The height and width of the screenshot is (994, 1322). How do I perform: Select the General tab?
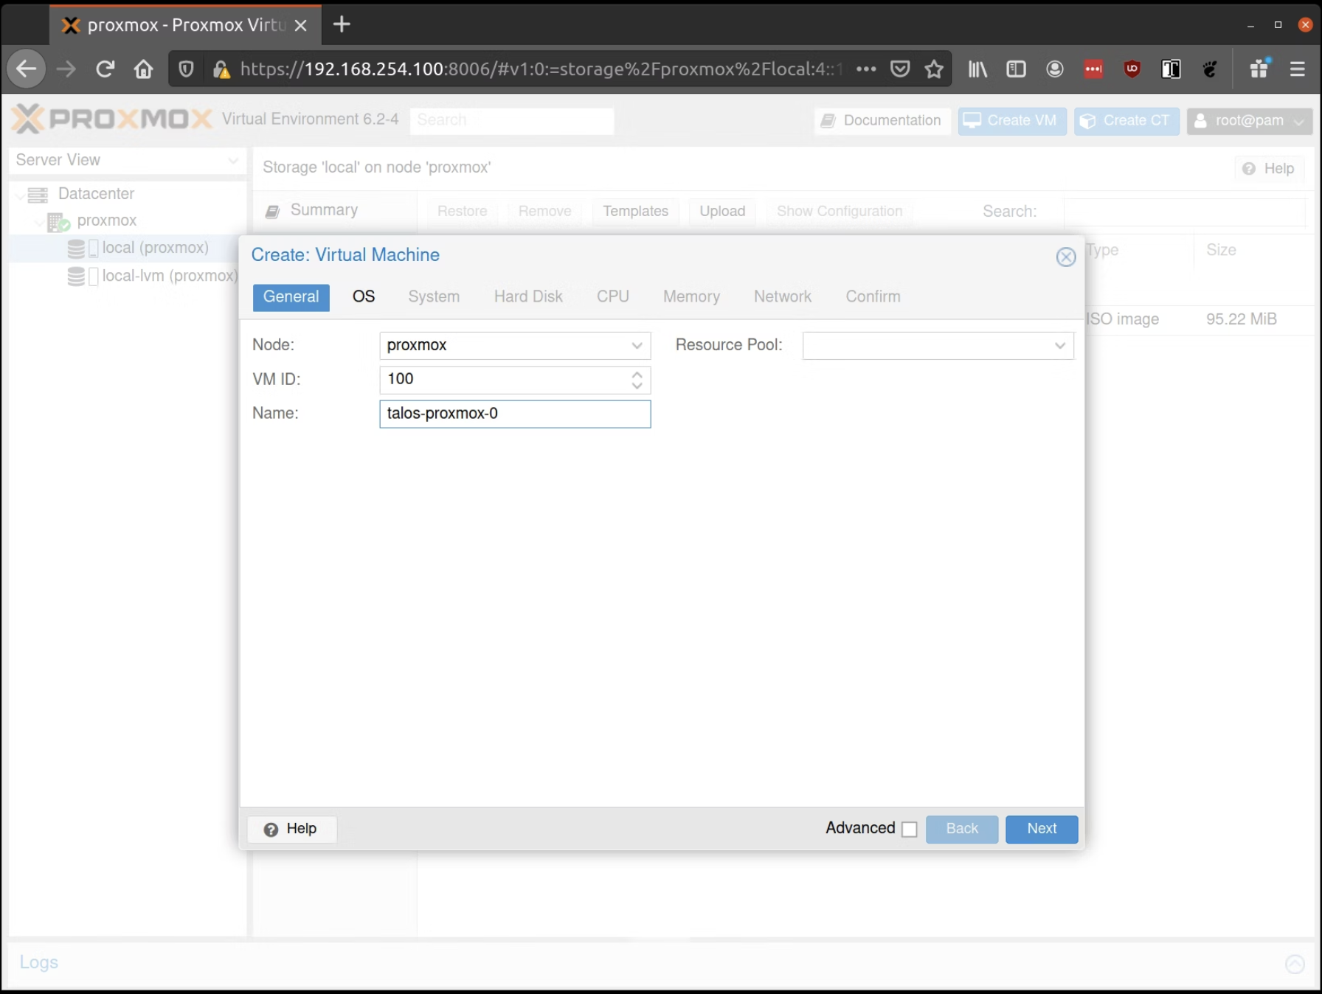tap(291, 297)
